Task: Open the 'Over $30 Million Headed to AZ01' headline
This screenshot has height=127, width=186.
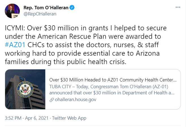Action: click(113, 80)
